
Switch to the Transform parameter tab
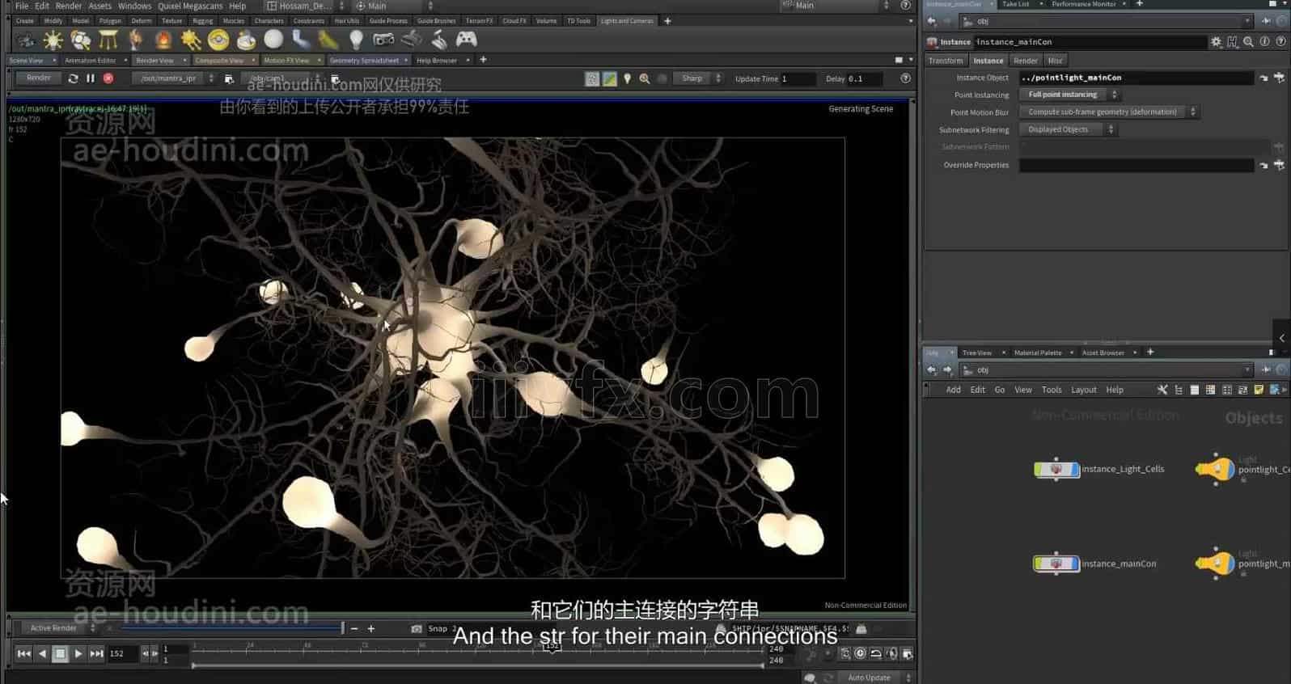pos(946,61)
